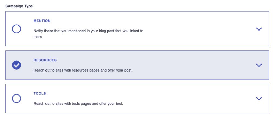Image resolution: width=277 pixels, height=115 pixels.
Task: Click the MENTION heading label
Action: [x=42, y=21]
